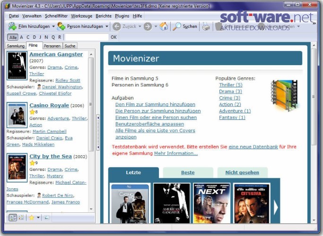Click the picture icon in bottom toolbar
This screenshot has width=323, height=236.
(47, 218)
